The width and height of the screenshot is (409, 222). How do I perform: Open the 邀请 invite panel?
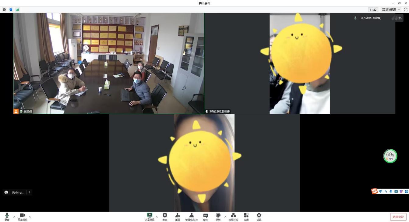coord(177,217)
